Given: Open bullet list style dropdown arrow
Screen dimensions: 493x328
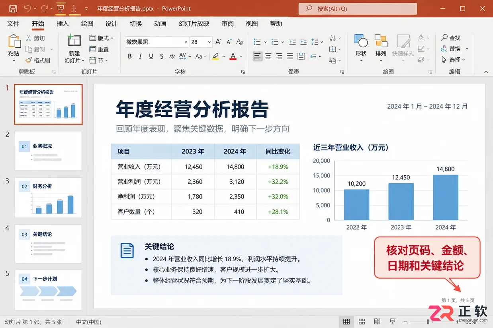Looking at the screenshot, I should point(265,42).
